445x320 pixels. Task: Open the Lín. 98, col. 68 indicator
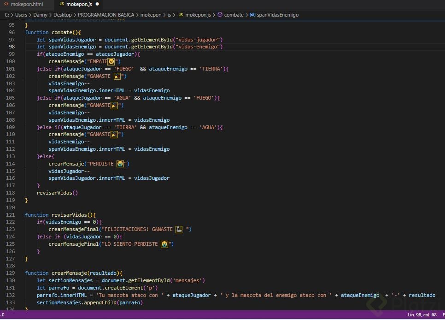pyautogui.click(x=422, y=314)
